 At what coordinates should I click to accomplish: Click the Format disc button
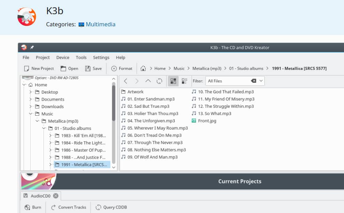pyautogui.click(x=122, y=69)
